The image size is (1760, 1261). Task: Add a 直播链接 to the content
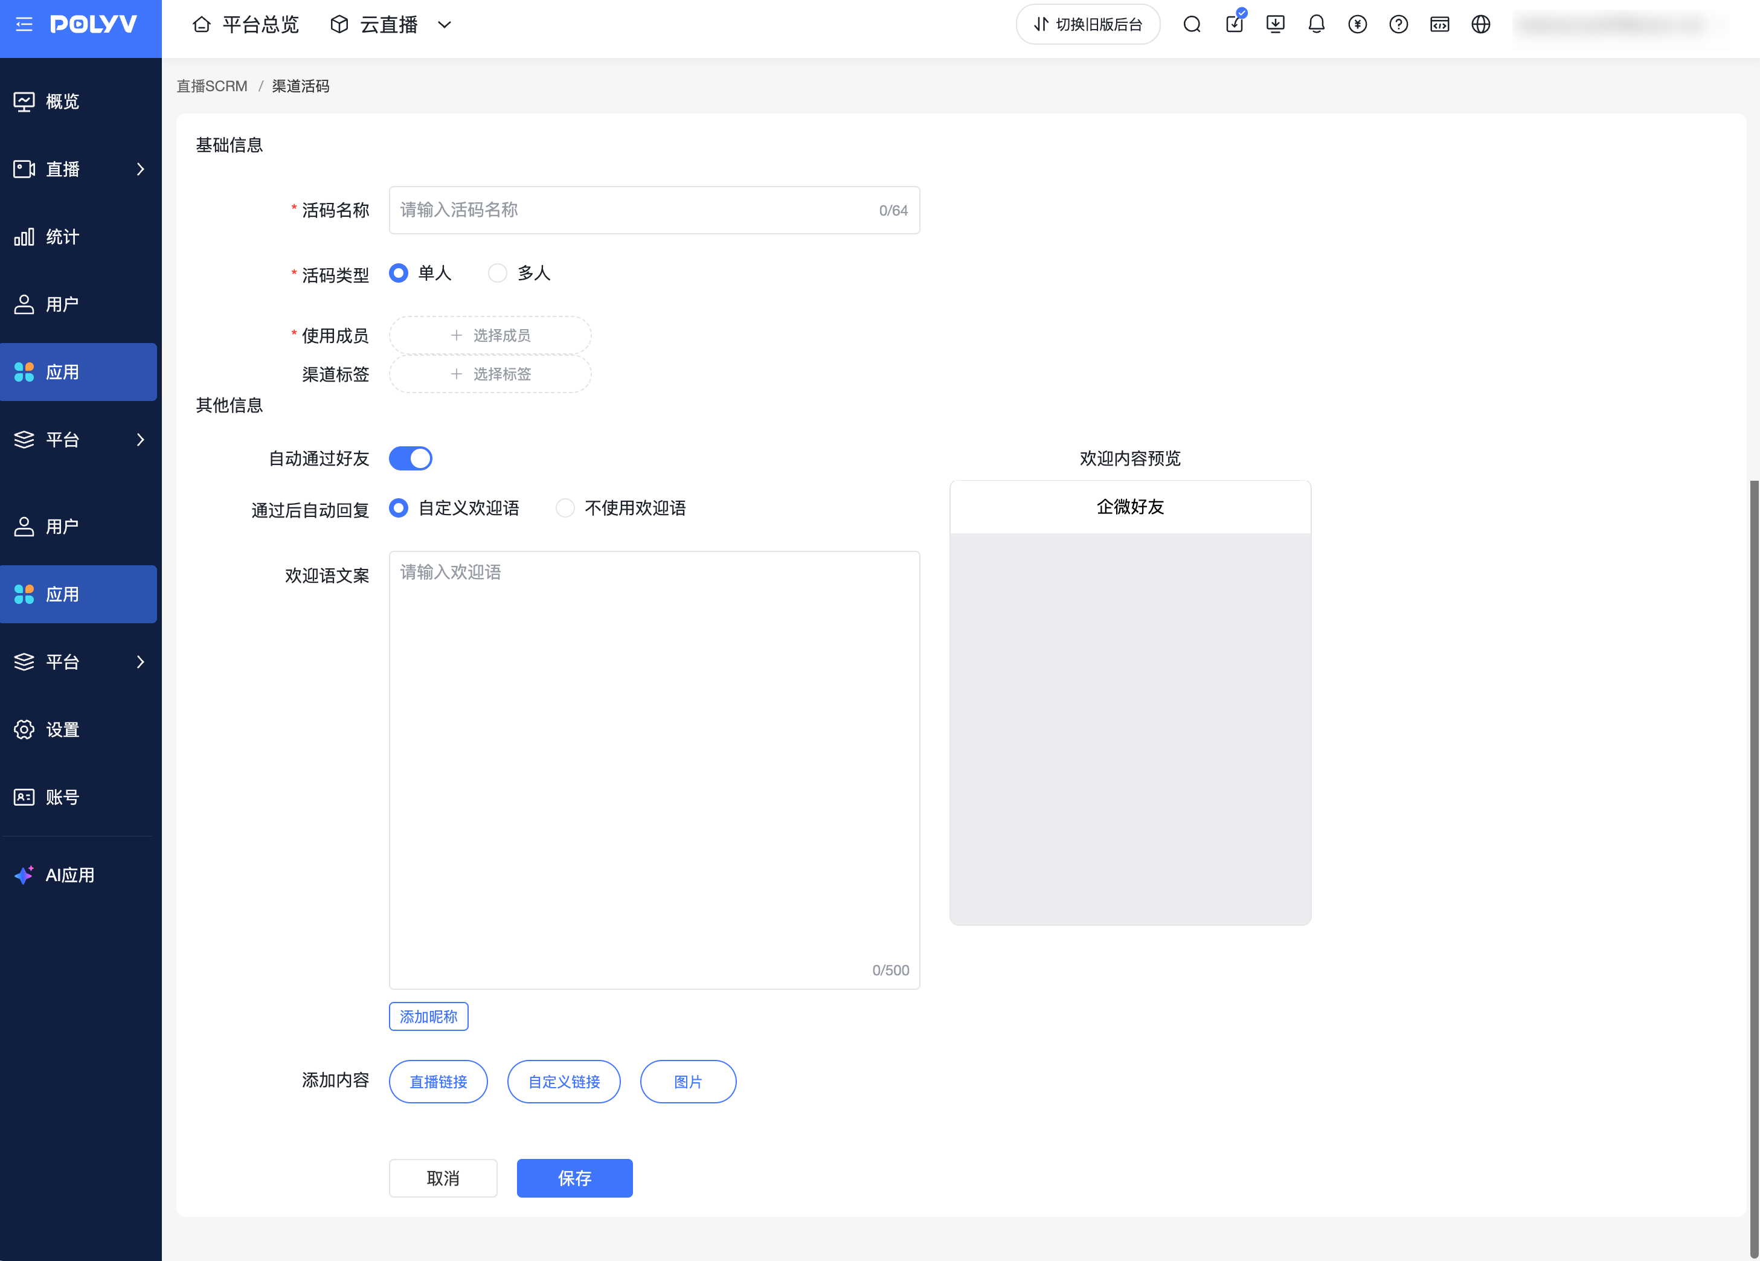[438, 1082]
